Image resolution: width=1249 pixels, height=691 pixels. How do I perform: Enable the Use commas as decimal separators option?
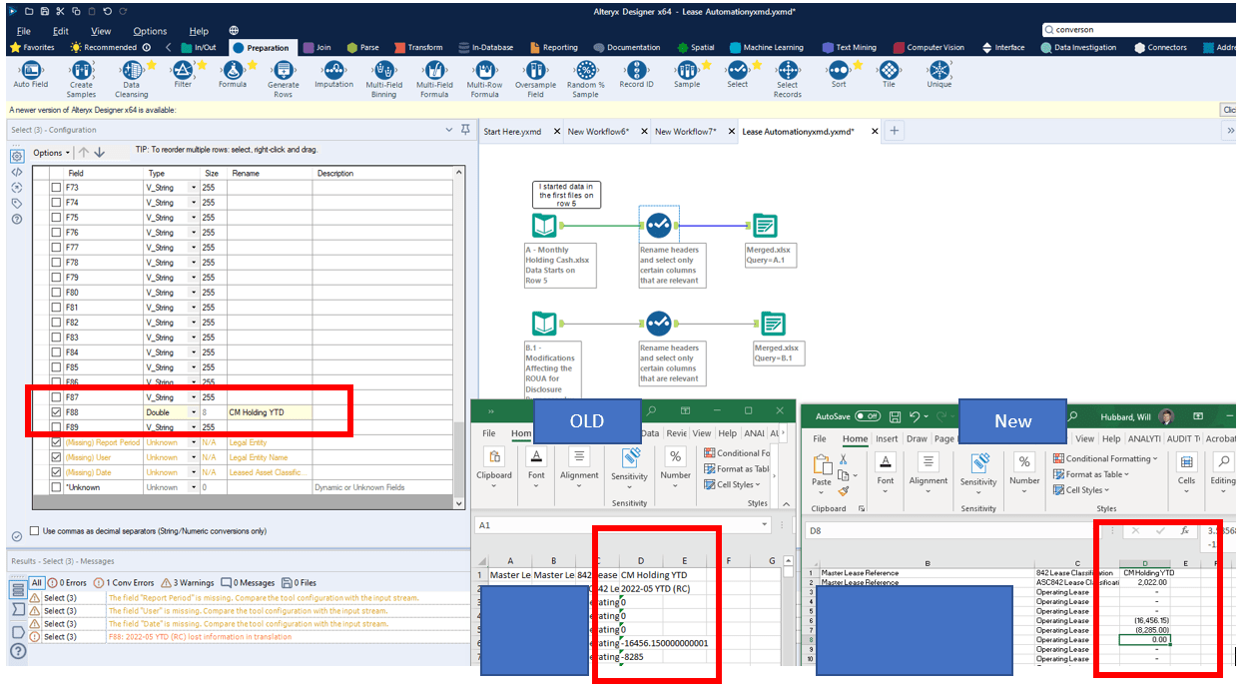[x=35, y=530]
